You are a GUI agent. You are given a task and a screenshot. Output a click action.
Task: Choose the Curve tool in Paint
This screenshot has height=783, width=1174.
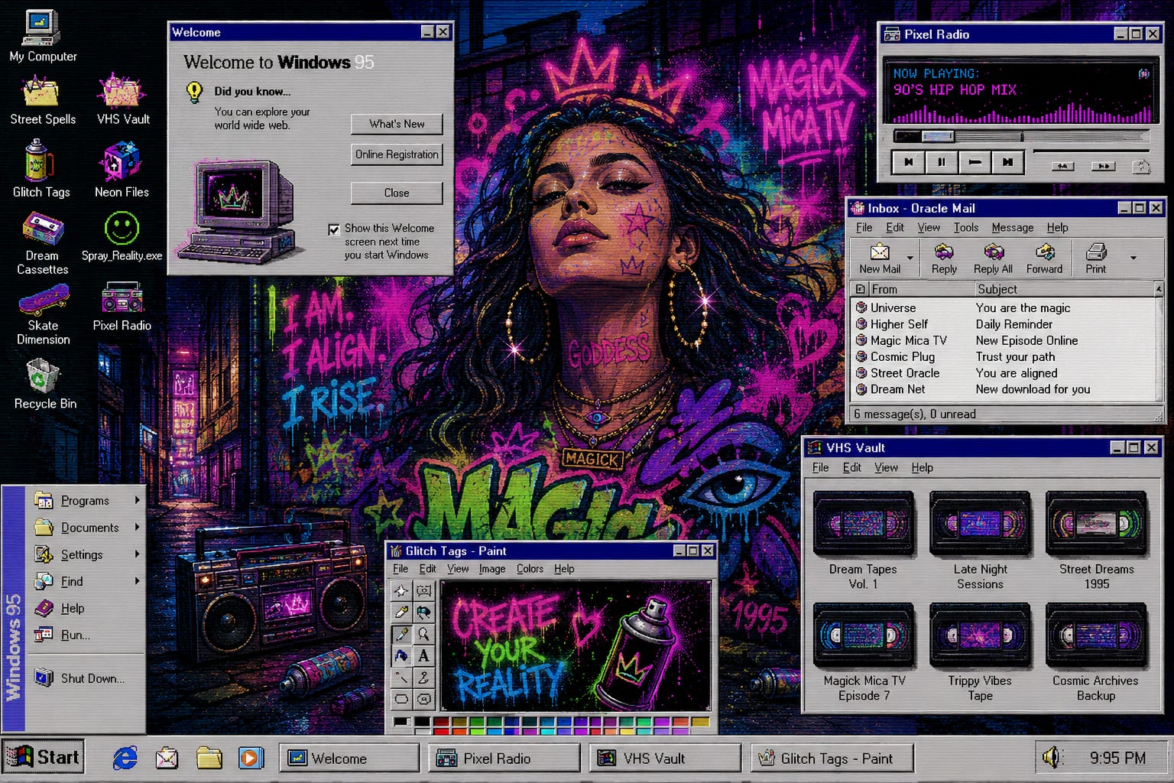coord(423,677)
